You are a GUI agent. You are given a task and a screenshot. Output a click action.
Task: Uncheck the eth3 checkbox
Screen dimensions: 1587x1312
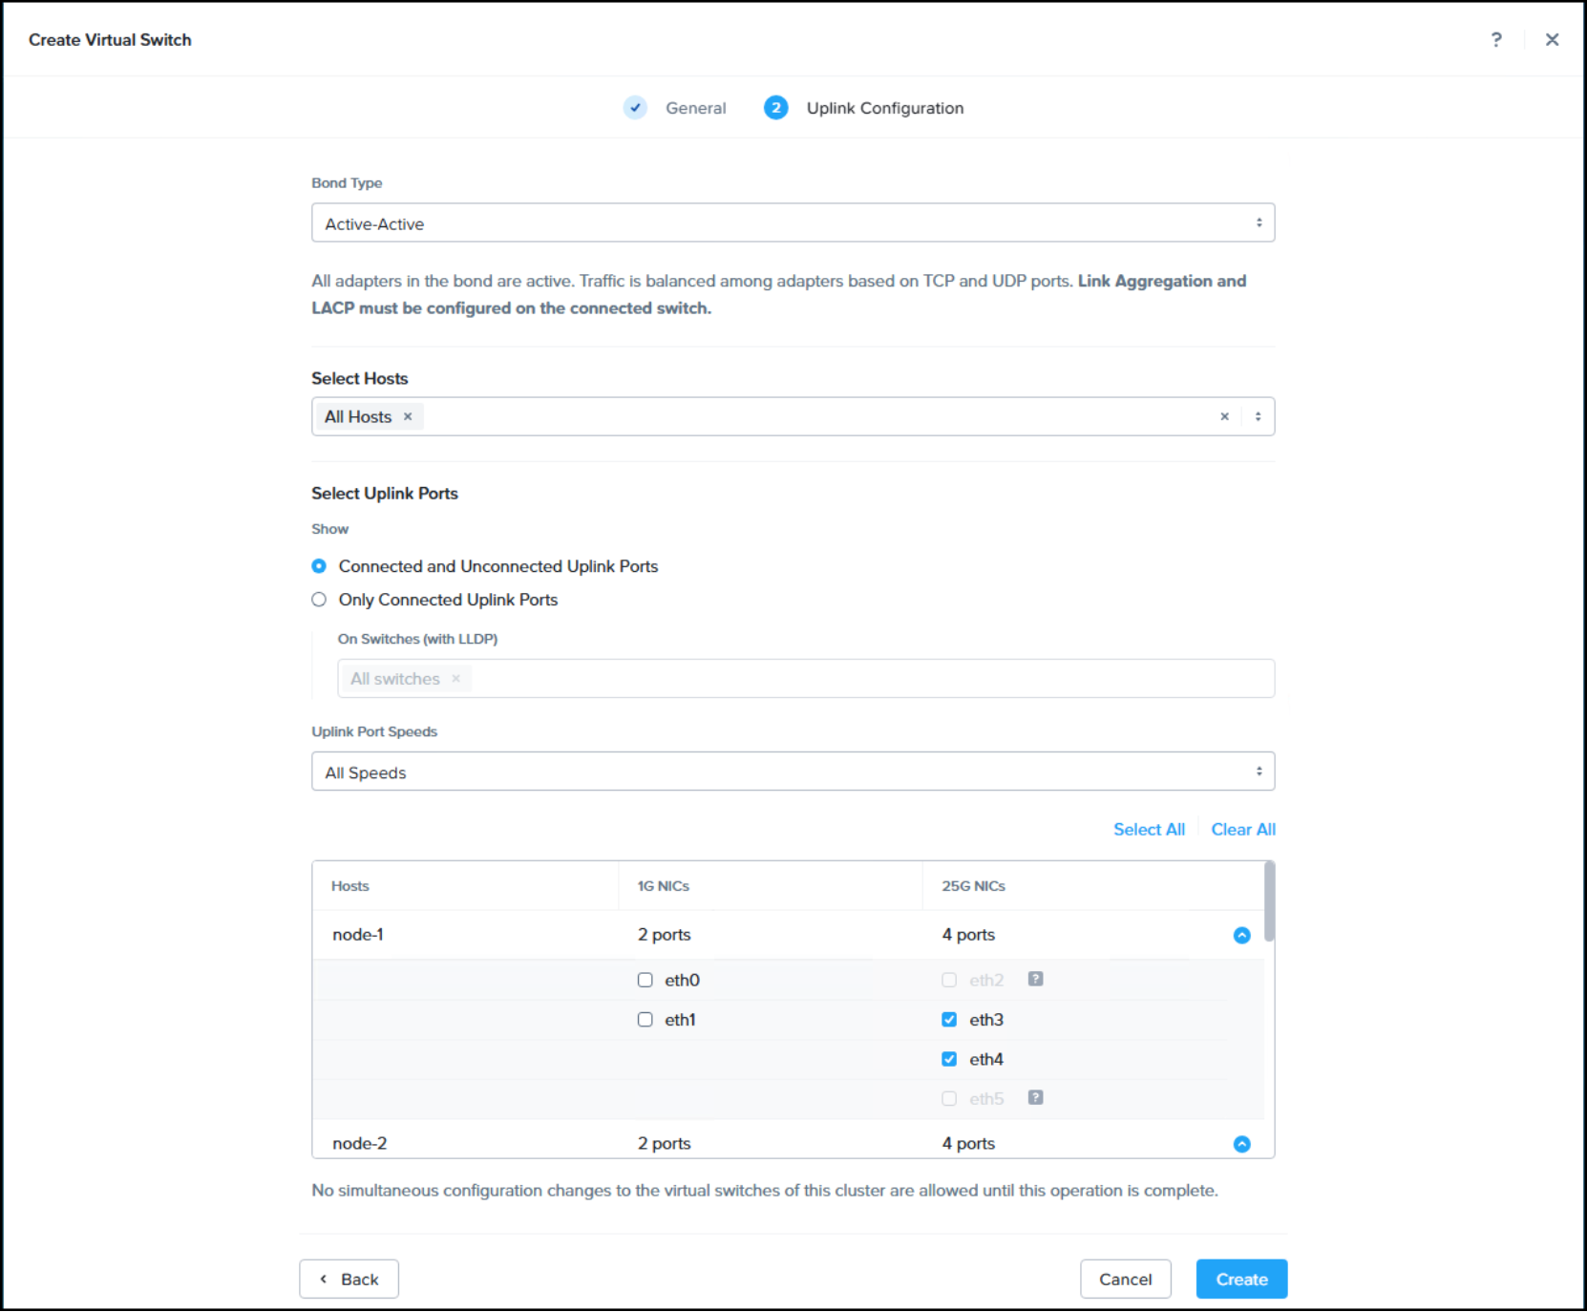949,1020
